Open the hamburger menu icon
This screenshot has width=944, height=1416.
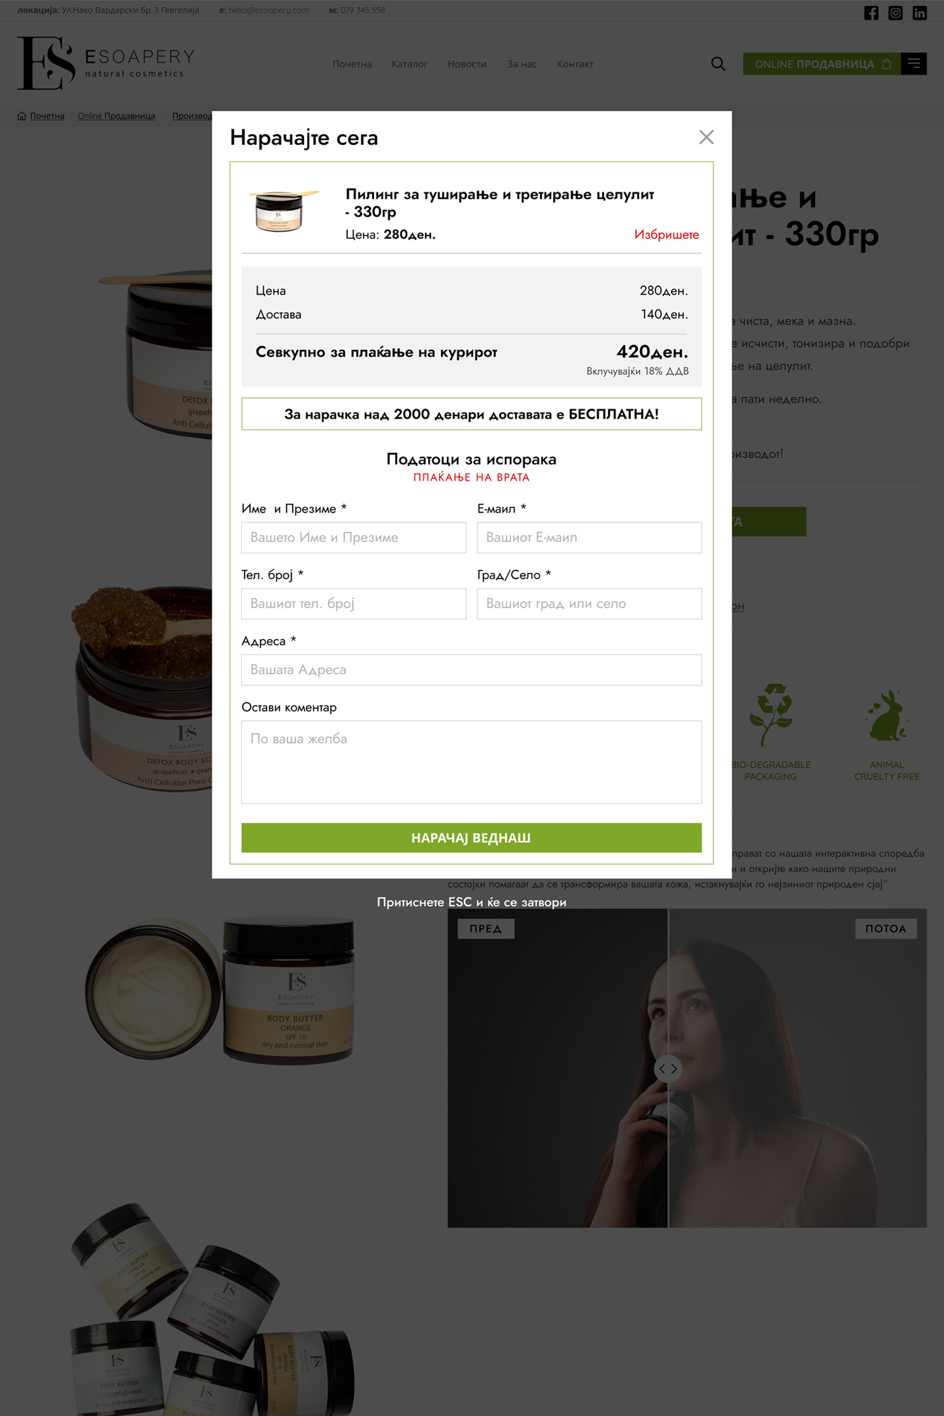click(x=914, y=63)
